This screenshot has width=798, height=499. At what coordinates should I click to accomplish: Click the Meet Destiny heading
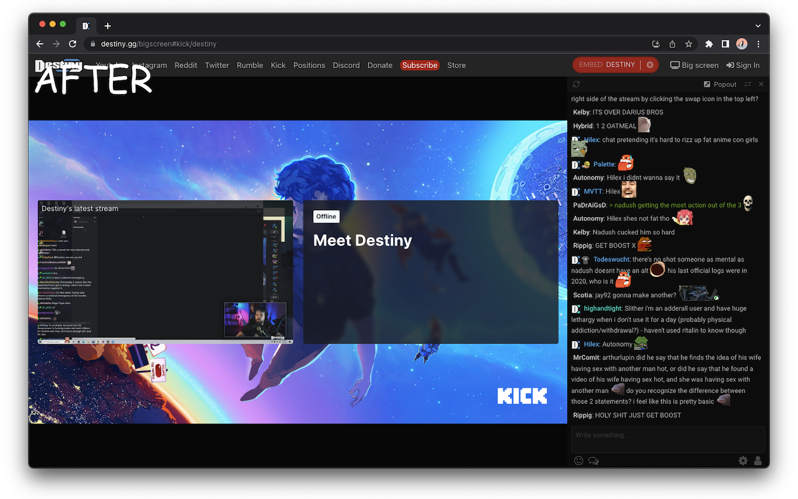click(362, 240)
